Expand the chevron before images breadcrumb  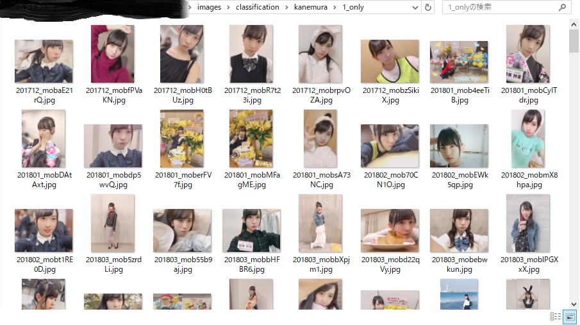(190, 8)
